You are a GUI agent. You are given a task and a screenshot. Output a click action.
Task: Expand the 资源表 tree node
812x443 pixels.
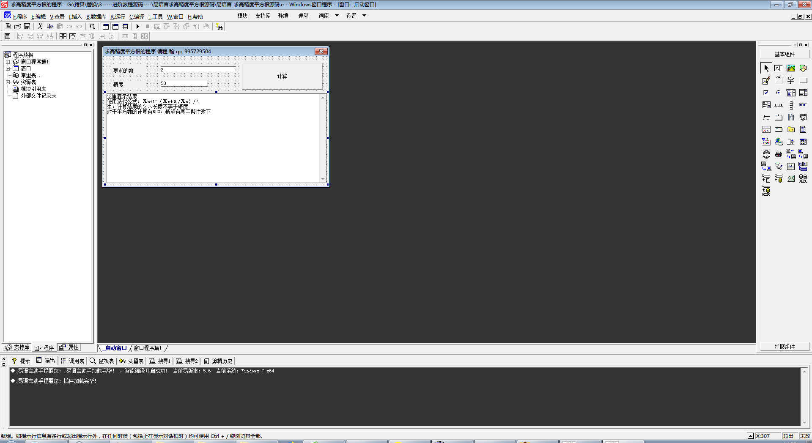(8, 82)
